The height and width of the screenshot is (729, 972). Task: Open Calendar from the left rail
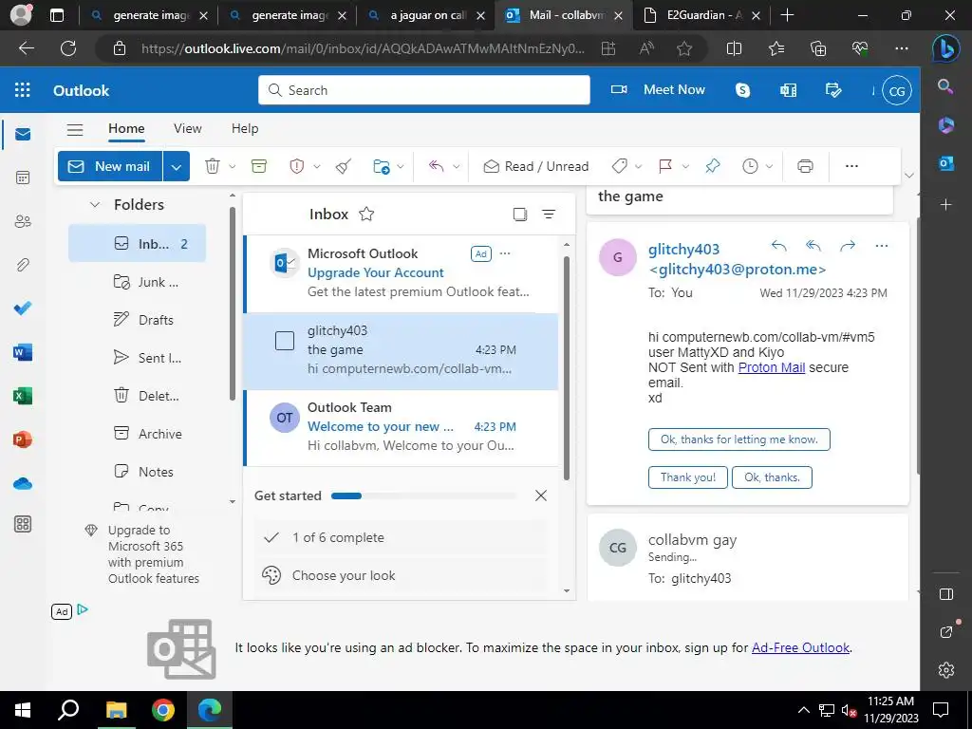point(23,178)
